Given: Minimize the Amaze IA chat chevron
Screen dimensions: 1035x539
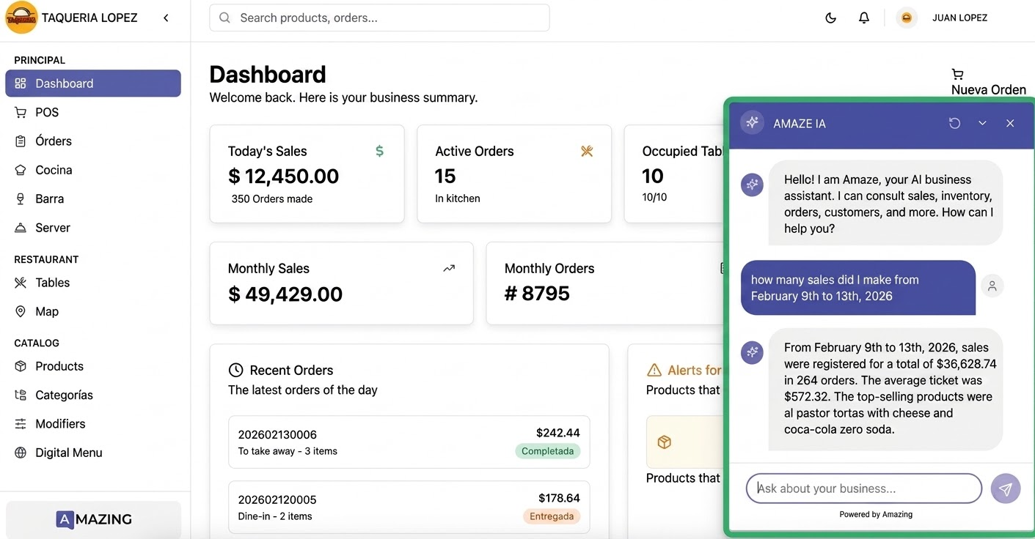Looking at the screenshot, I should (x=982, y=123).
